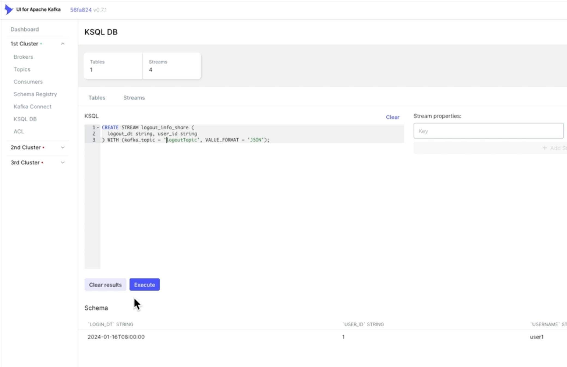Click the Clear link above the editor

coord(392,117)
